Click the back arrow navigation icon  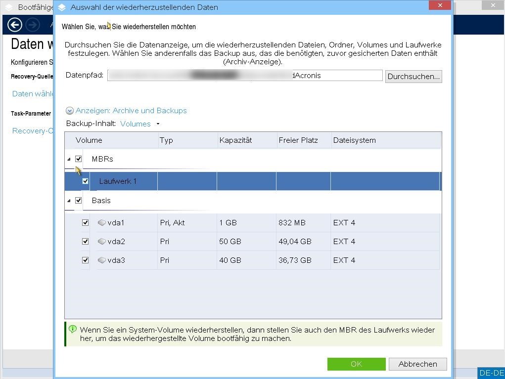[x=14, y=25]
